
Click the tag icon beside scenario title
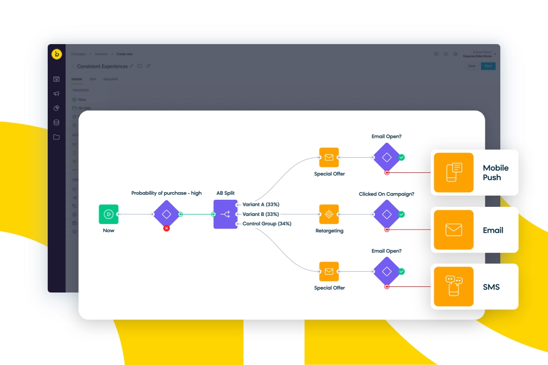(x=148, y=66)
